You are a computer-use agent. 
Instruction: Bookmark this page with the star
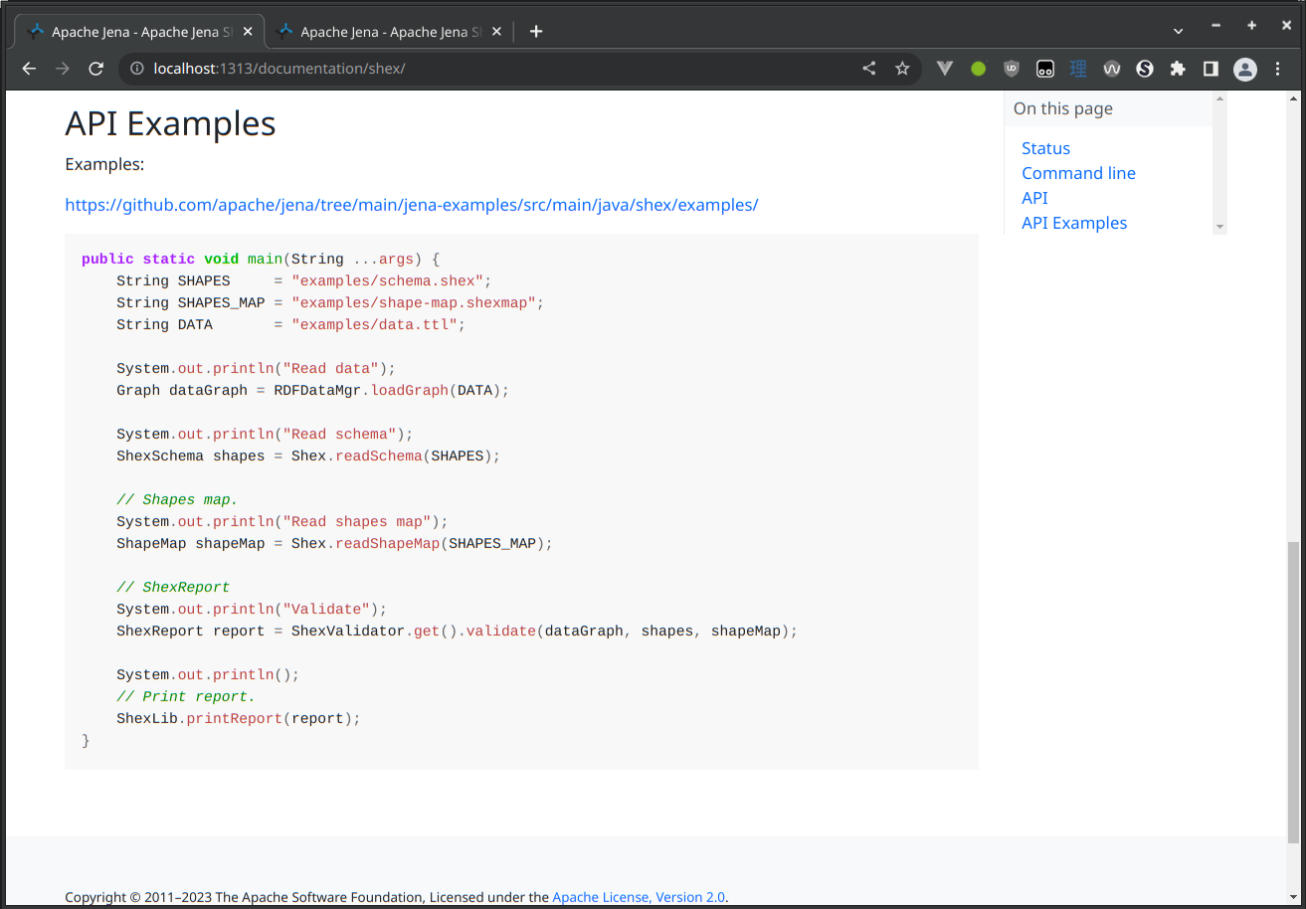click(x=902, y=69)
